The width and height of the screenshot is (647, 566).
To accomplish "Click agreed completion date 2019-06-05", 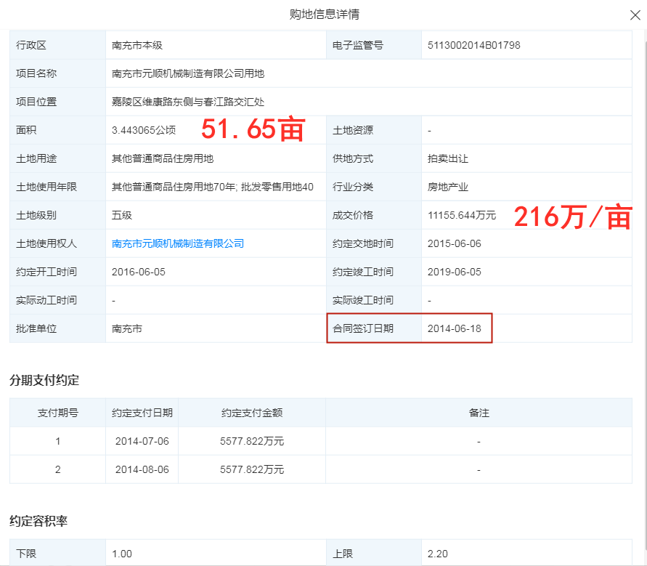I will point(455,272).
